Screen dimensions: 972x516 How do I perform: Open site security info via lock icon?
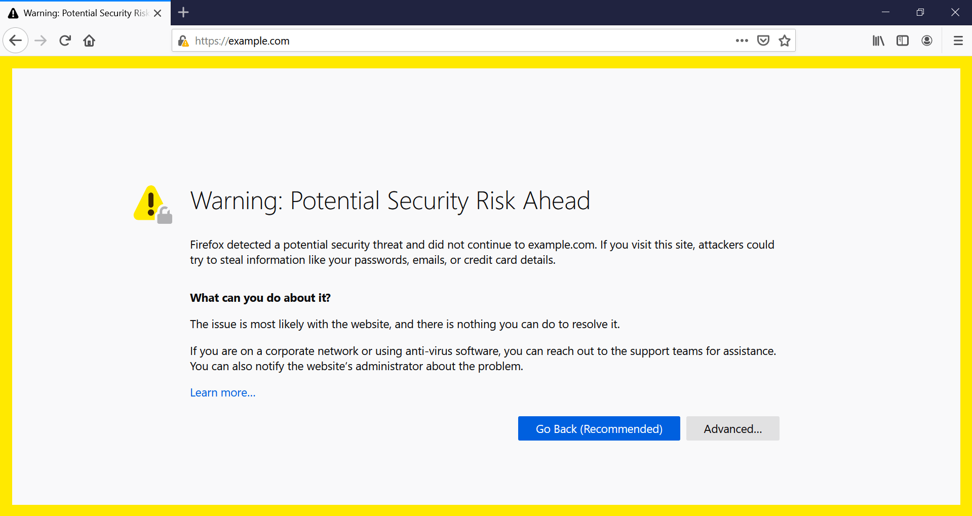184,41
